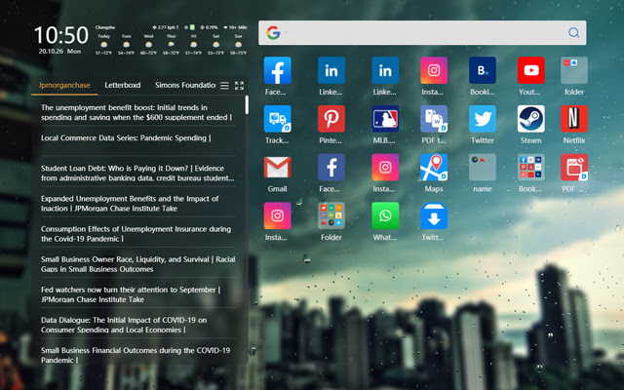Open 'Student Loan Debt: Who is Paying' article
The height and width of the screenshot is (390, 624).
pos(138,174)
